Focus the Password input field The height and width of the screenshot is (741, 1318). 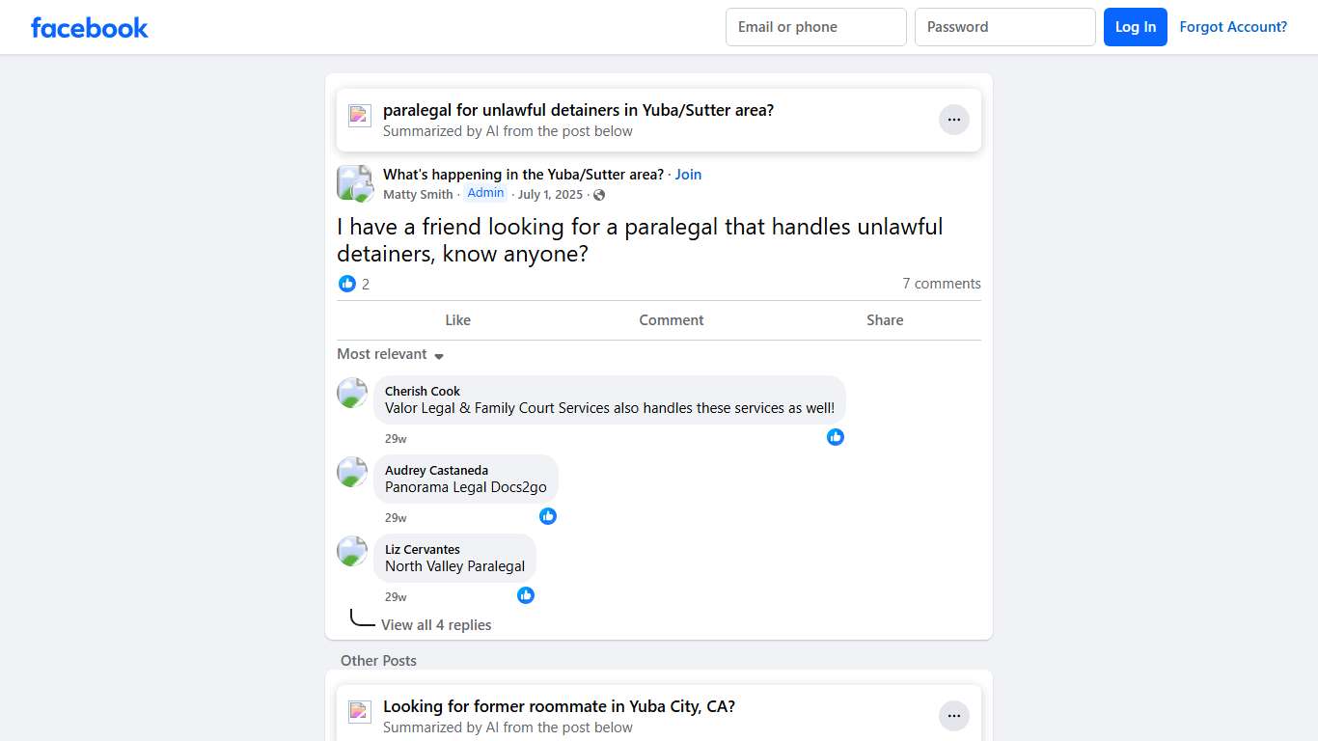[1004, 27]
